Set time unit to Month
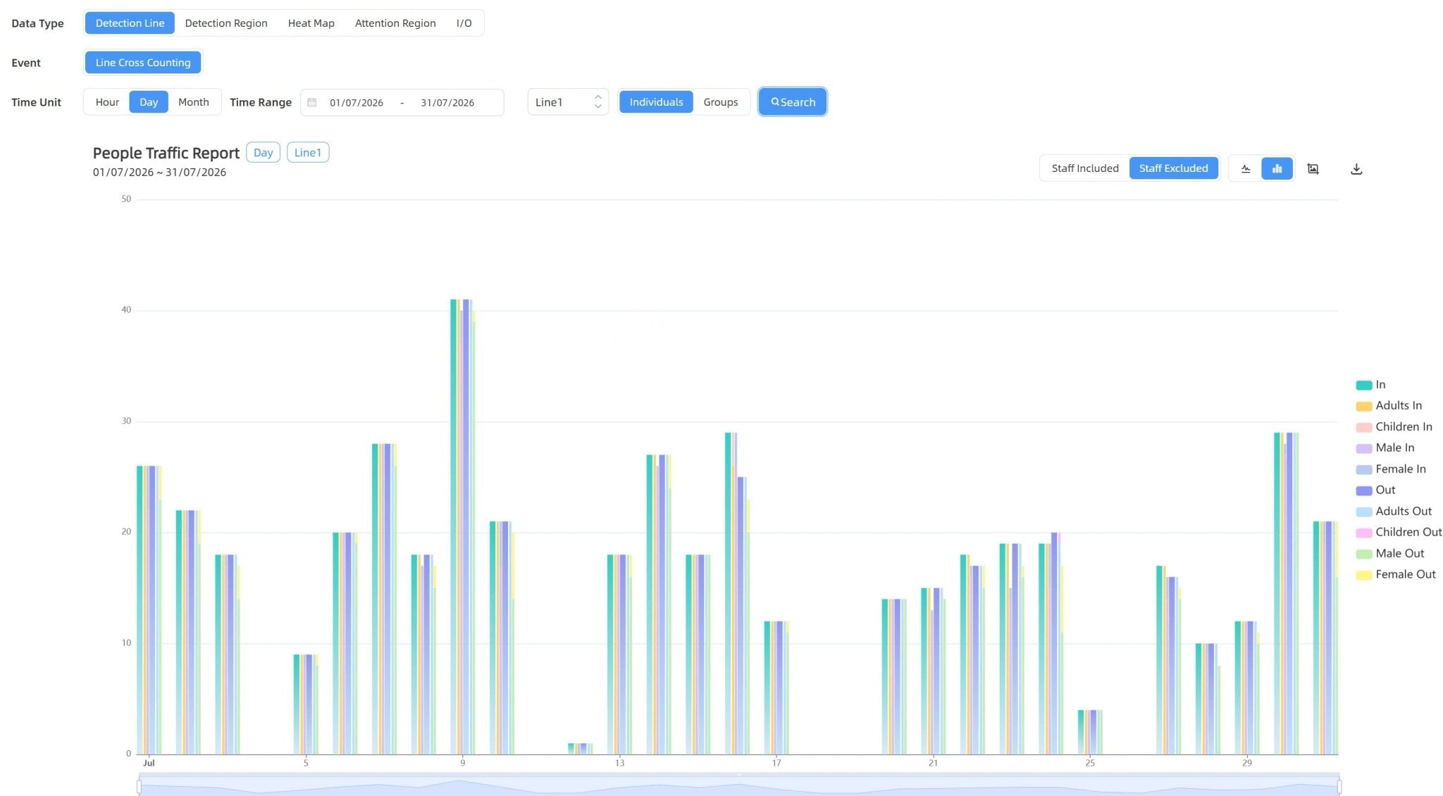The image size is (1443, 796). pyautogui.click(x=194, y=102)
